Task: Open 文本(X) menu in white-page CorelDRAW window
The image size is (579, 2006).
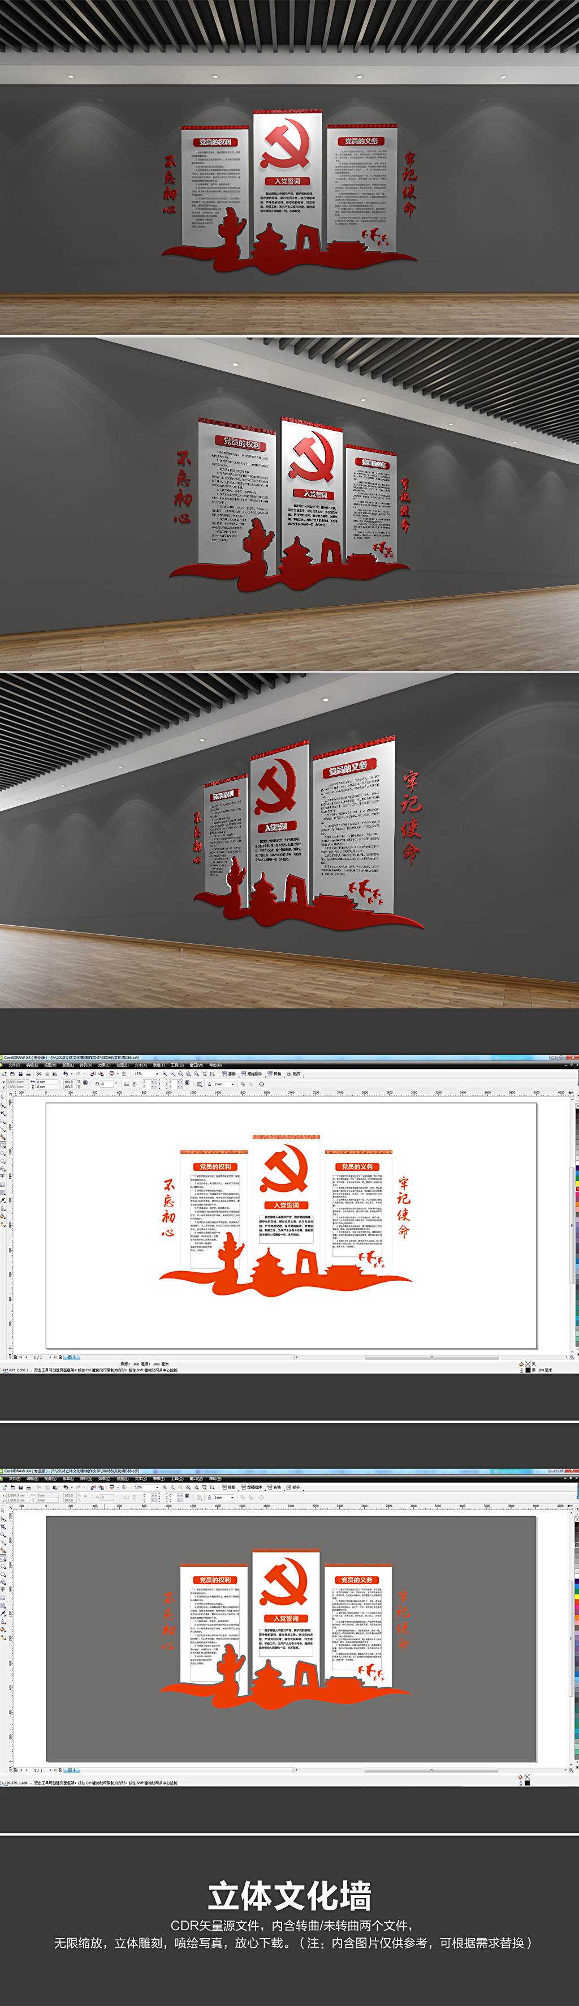Action: (x=141, y=1064)
